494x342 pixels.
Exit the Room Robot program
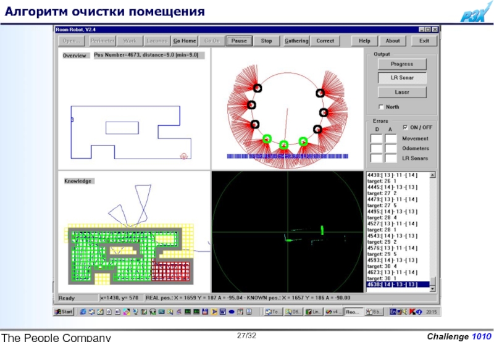424,41
